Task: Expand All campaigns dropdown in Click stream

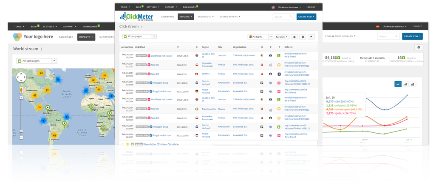Action: (x=139, y=37)
